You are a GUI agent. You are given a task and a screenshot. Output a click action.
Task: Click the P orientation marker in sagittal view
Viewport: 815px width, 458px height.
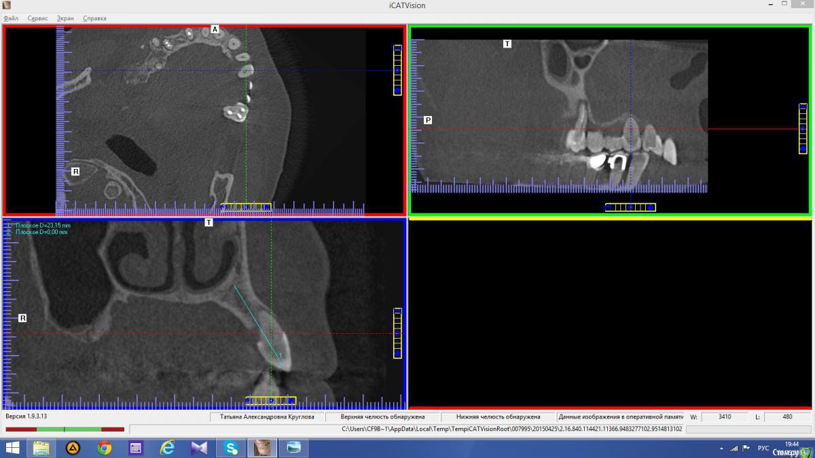(428, 120)
